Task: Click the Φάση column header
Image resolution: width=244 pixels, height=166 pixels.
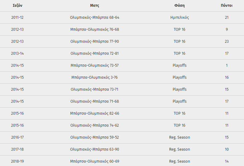Action: pyautogui.click(x=179, y=6)
